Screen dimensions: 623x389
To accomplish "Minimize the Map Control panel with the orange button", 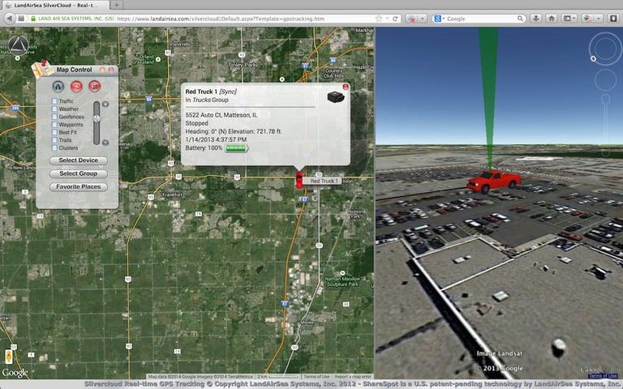I will 102,70.
